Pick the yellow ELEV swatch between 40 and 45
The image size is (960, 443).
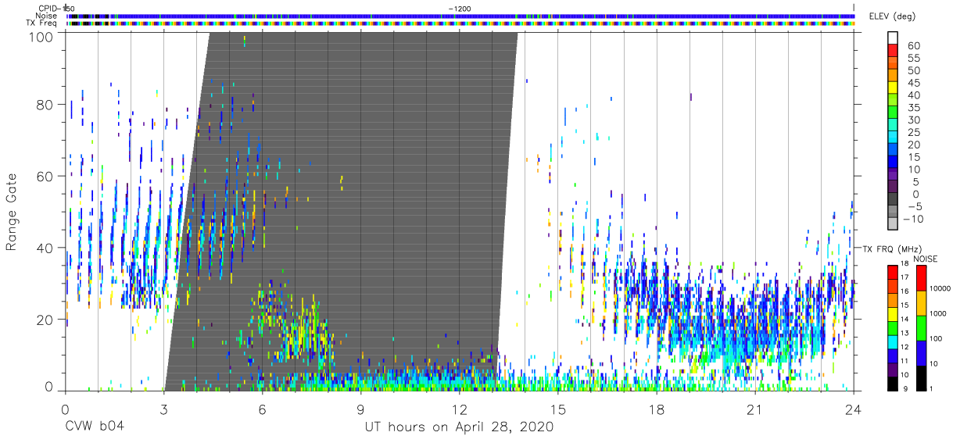(x=893, y=88)
